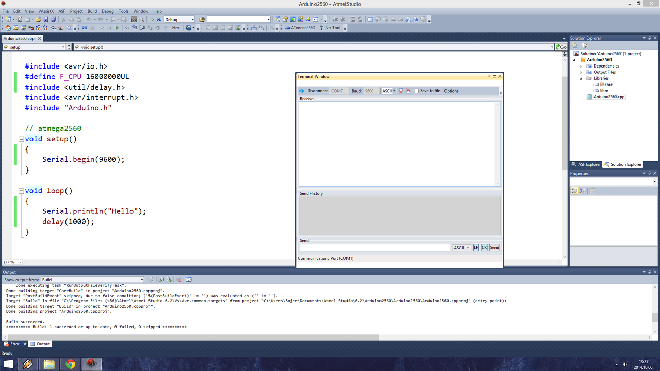
Task: Close the Arduino2560.cpp editor tab
Action: pos(39,38)
